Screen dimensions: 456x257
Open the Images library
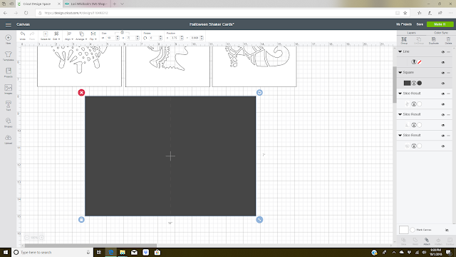point(8,88)
